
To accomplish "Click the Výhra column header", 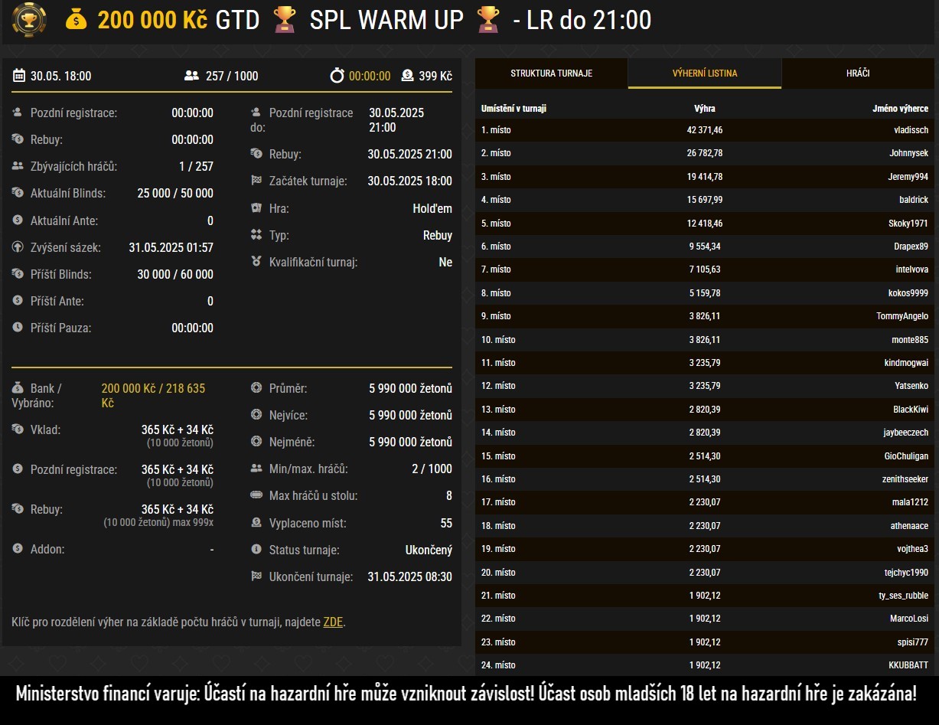I will click(x=704, y=109).
